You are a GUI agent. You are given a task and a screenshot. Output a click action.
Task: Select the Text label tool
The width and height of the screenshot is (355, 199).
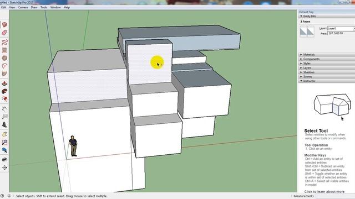pos(4,117)
